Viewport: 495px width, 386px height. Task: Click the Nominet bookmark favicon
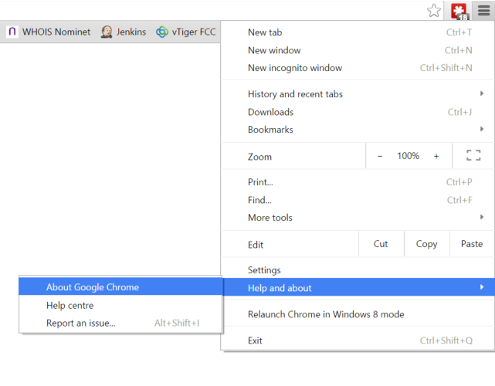point(12,32)
